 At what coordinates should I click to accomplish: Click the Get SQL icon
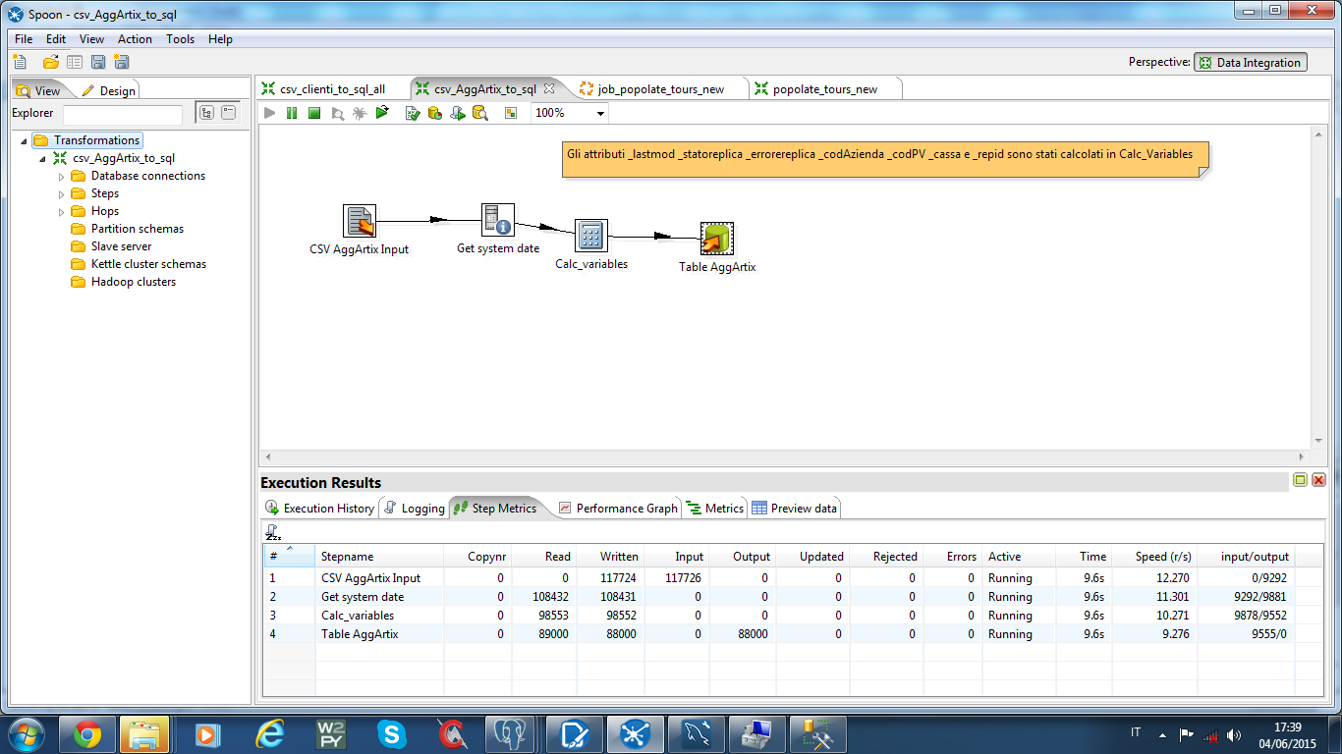[457, 113]
